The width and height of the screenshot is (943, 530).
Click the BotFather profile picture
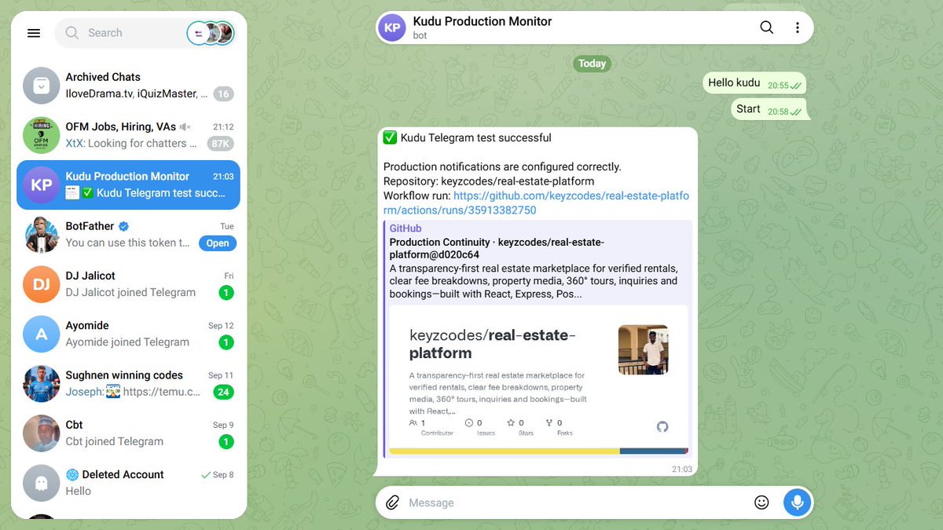pyautogui.click(x=42, y=234)
